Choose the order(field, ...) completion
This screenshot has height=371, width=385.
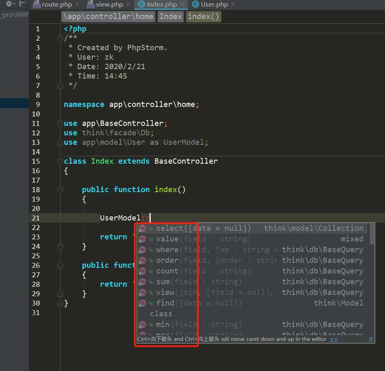(x=252, y=260)
